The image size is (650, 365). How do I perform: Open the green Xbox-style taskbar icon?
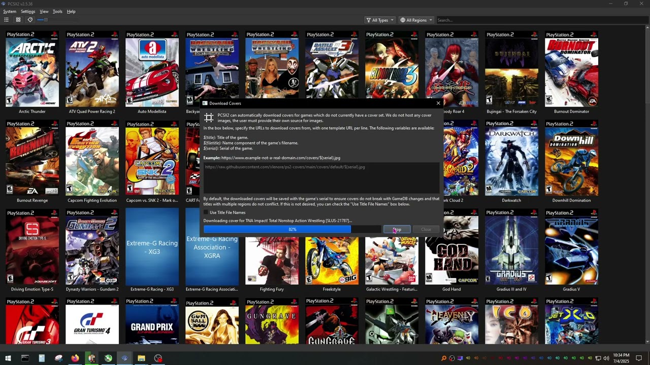pyautogui.click(x=108, y=358)
